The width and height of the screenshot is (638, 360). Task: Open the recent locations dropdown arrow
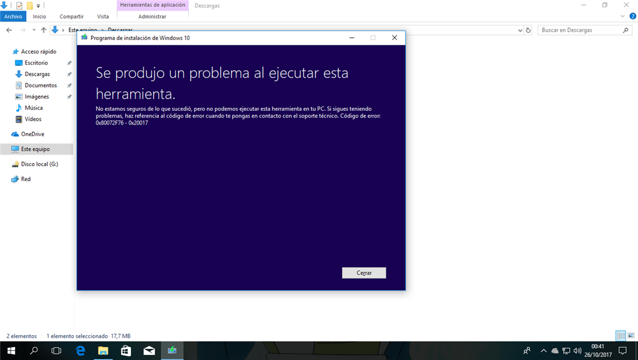[34, 30]
